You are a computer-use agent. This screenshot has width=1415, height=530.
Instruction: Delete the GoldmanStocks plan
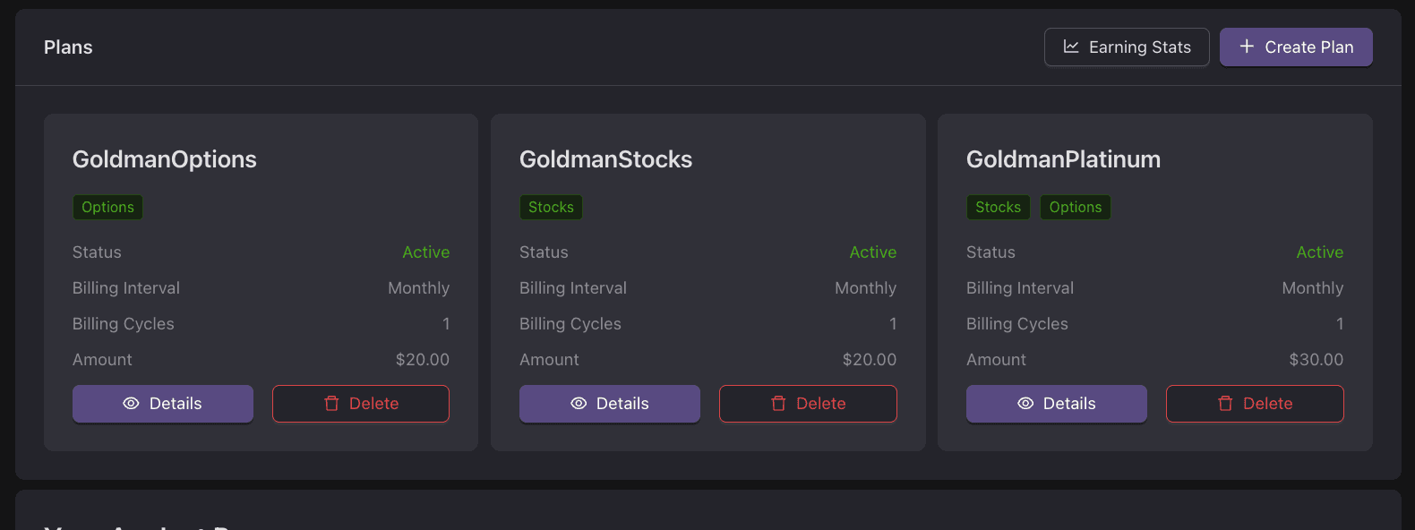pos(808,404)
